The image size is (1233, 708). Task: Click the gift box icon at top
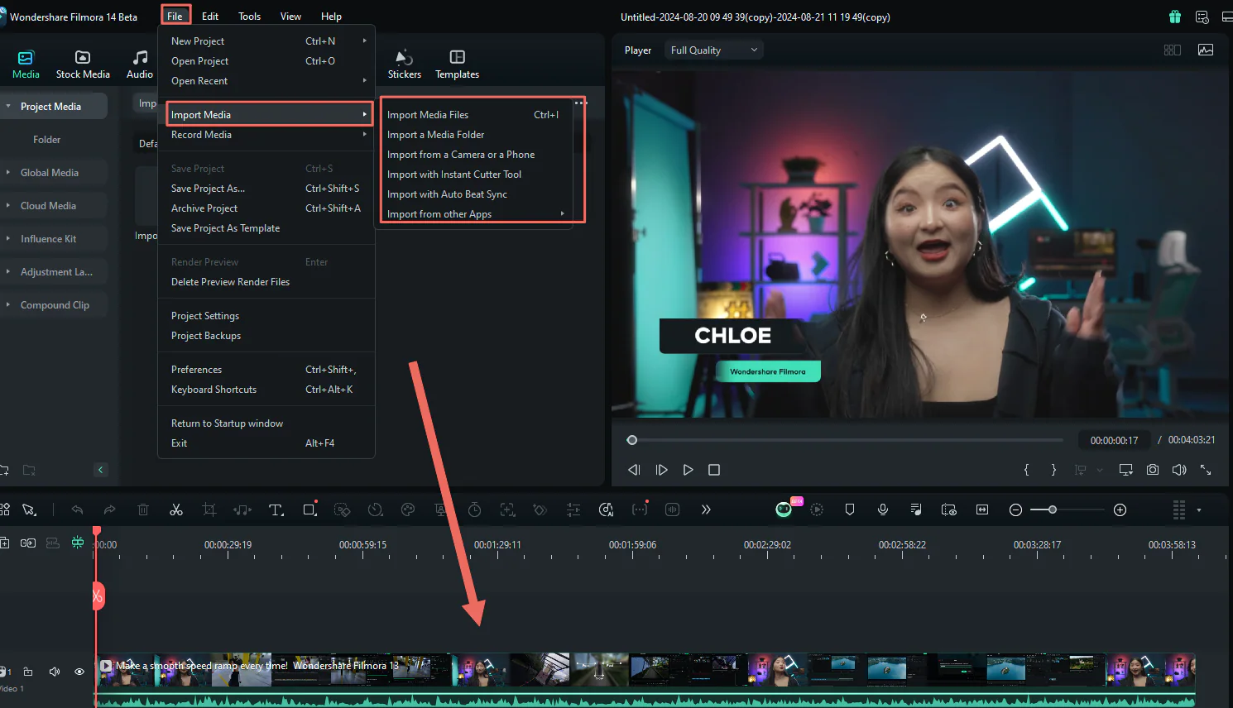(x=1175, y=17)
